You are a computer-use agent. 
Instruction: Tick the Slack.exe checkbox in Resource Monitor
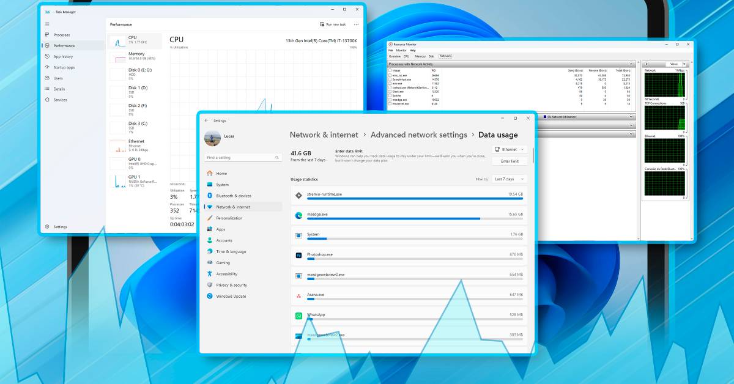[390, 91]
